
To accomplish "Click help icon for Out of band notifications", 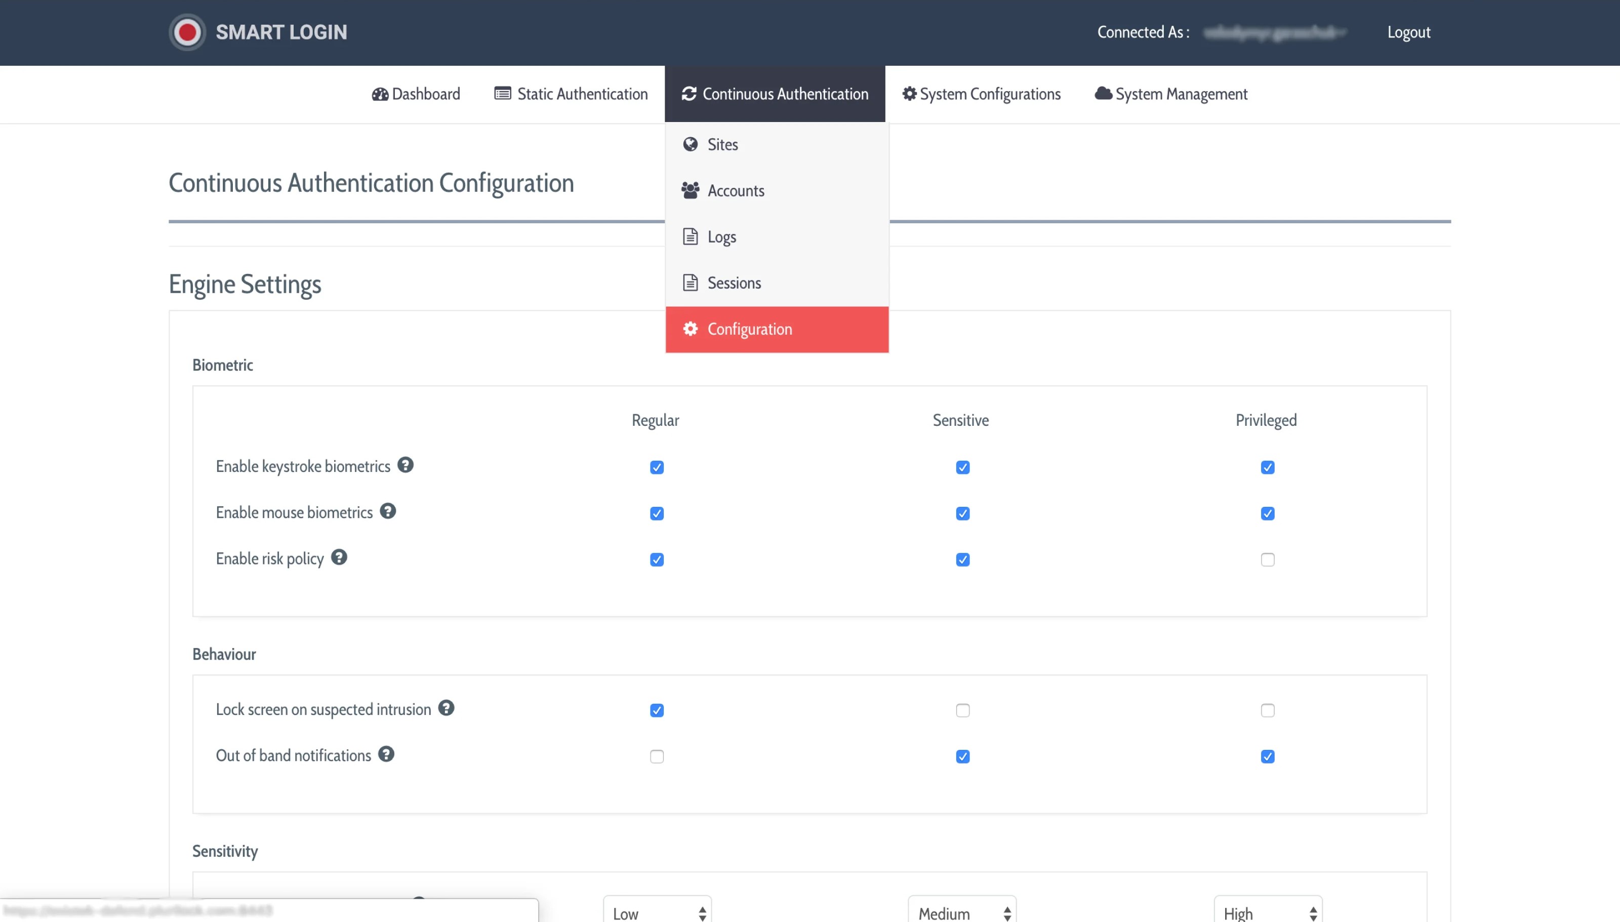I will pos(386,754).
